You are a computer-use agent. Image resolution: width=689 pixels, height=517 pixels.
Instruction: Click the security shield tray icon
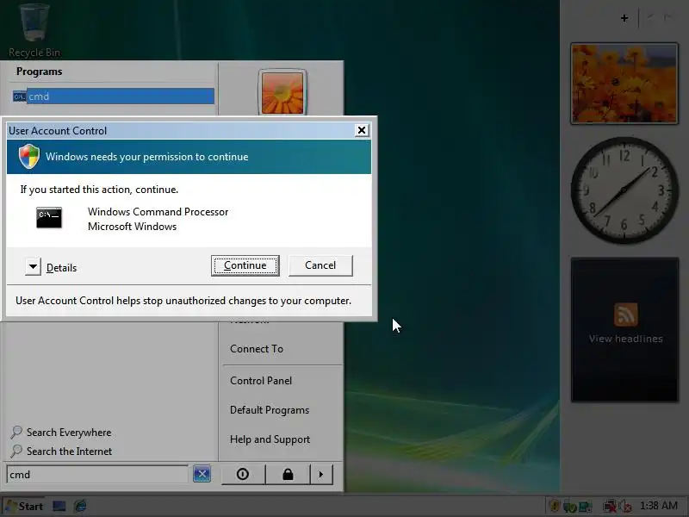coord(555,506)
